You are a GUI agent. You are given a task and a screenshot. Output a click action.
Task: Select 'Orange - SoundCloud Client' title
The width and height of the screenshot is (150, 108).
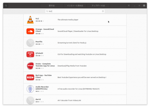45,30
